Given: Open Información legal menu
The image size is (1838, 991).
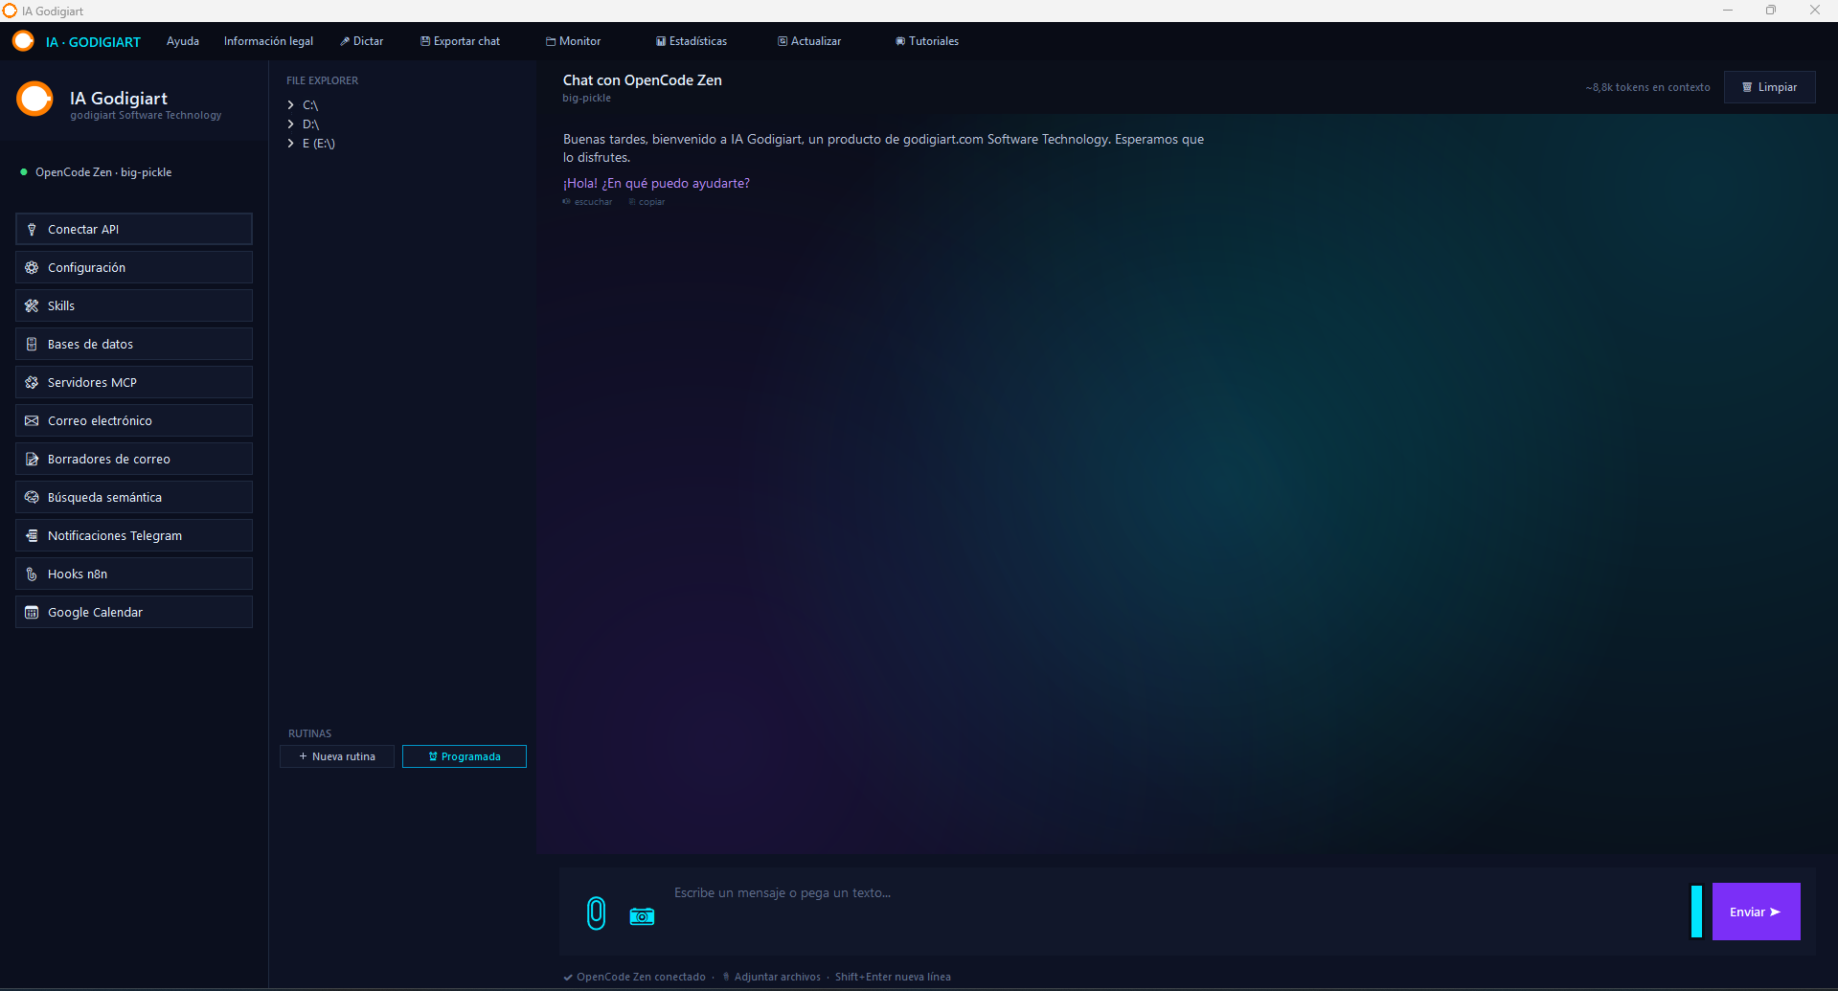Looking at the screenshot, I should coord(268,41).
